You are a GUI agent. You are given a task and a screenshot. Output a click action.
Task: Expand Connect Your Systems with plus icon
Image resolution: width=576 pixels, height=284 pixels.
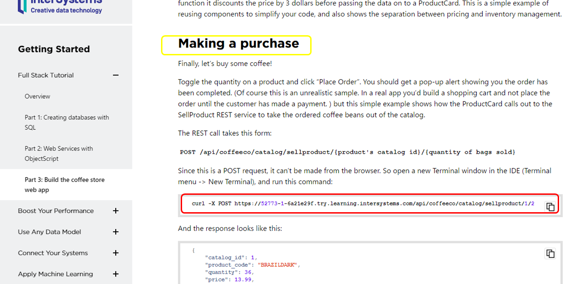point(116,253)
